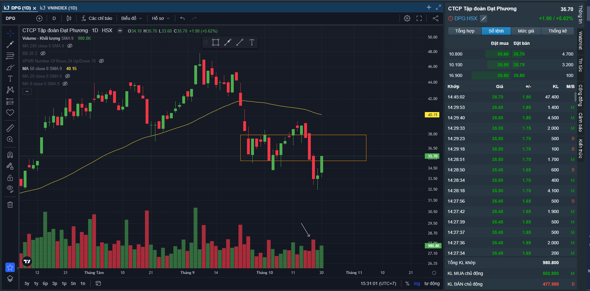Set chart range to 1y
The image size is (590, 291).
pyautogui.click(x=36, y=283)
